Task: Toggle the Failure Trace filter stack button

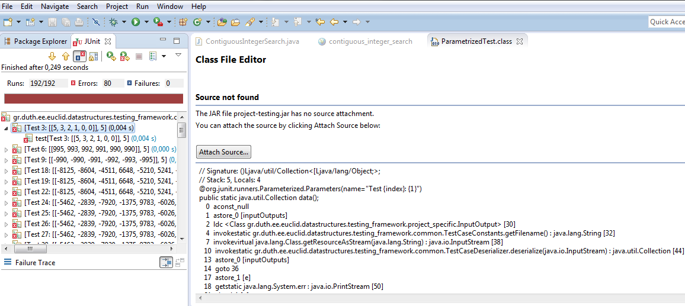Action: click(166, 263)
